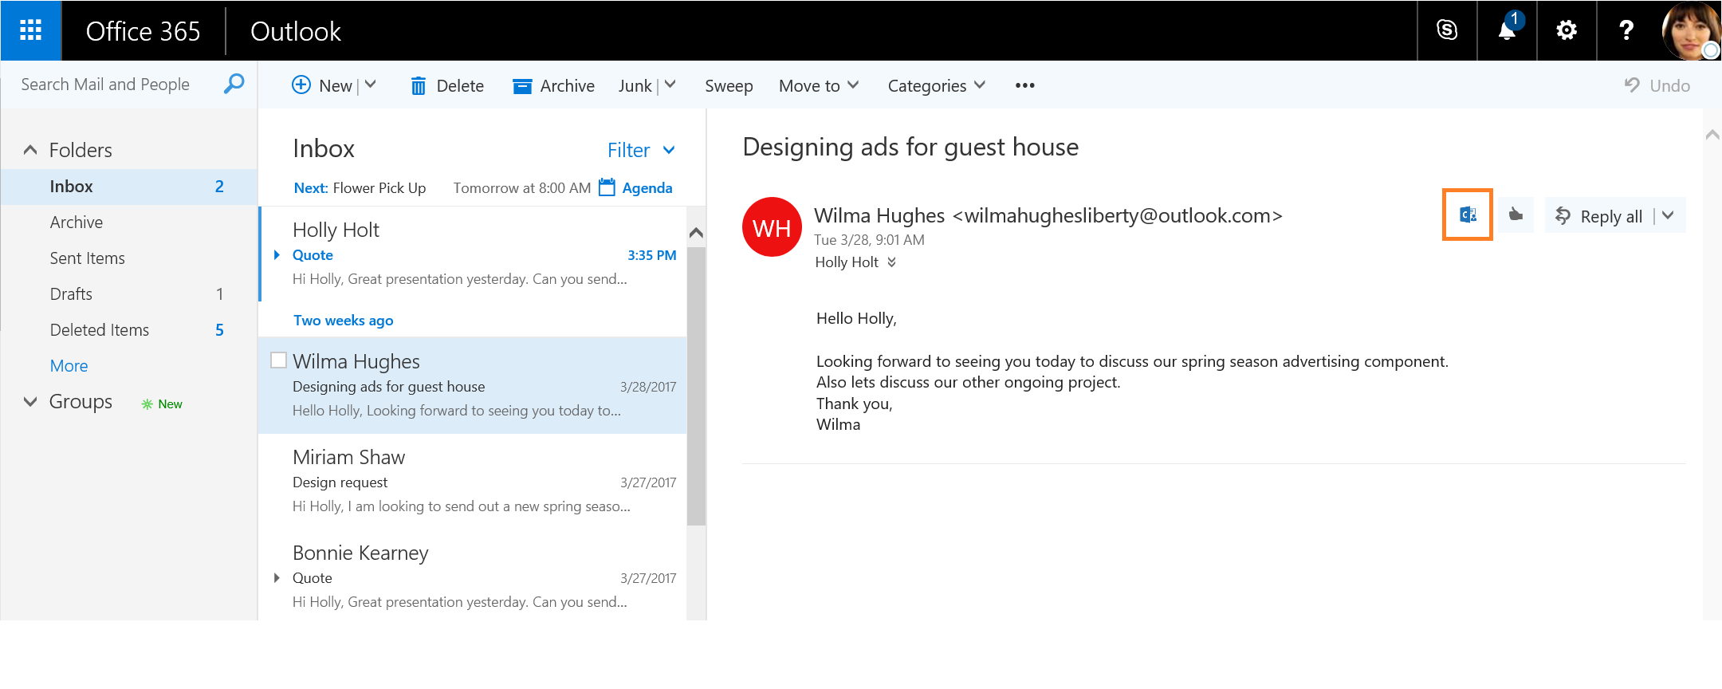Expand the Reply all options arrow
This screenshot has width=1722, height=689.
(1668, 215)
